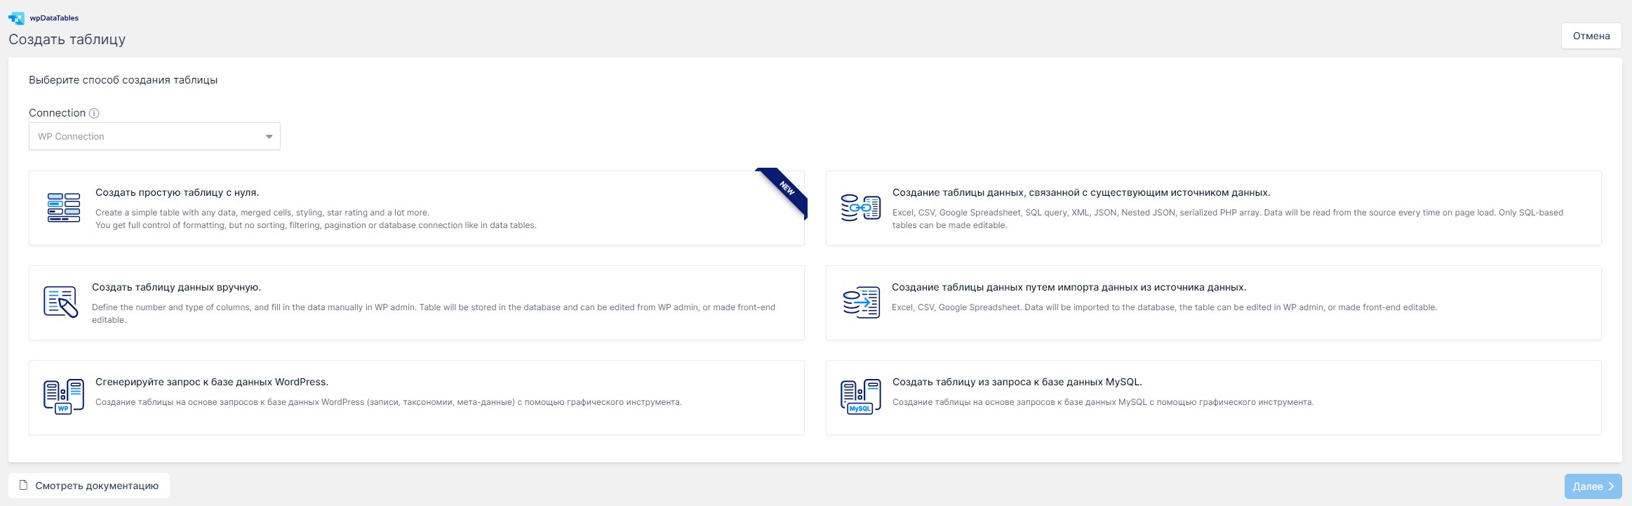
Task: Select the simple table from scratch icon
Action: (x=64, y=208)
